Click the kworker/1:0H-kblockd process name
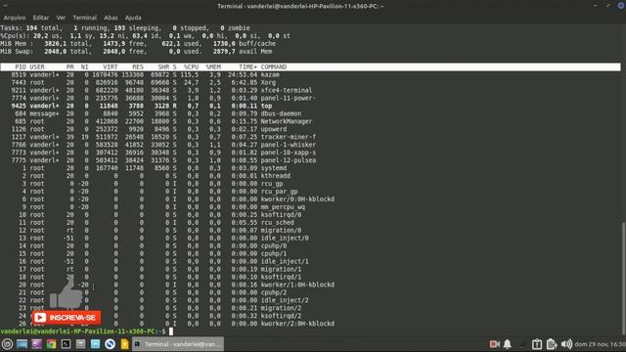This screenshot has width=626, height=352. click(x=297, y=285)
